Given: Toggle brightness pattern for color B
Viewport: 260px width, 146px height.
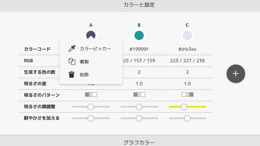Looking at the screenshot, I should [x=139, y=94].
